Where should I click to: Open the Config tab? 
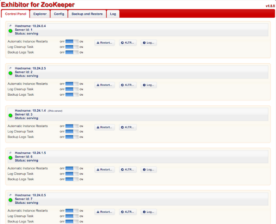[x=59, y=14]
